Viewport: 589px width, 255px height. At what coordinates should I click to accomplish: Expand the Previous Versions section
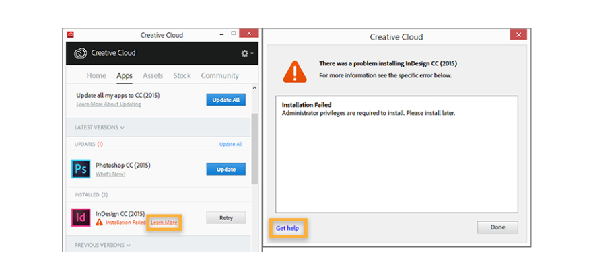coord(102,245)
